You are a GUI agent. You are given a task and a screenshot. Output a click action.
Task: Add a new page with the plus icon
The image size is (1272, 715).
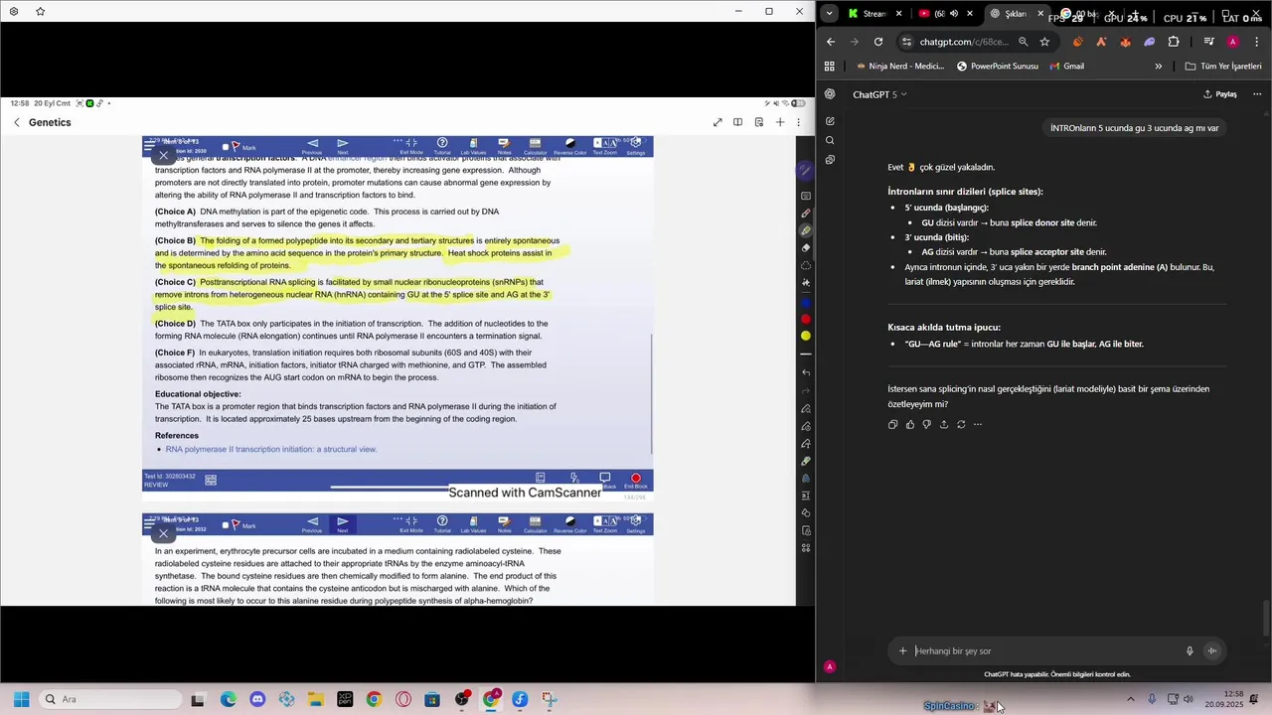(780, 122)
